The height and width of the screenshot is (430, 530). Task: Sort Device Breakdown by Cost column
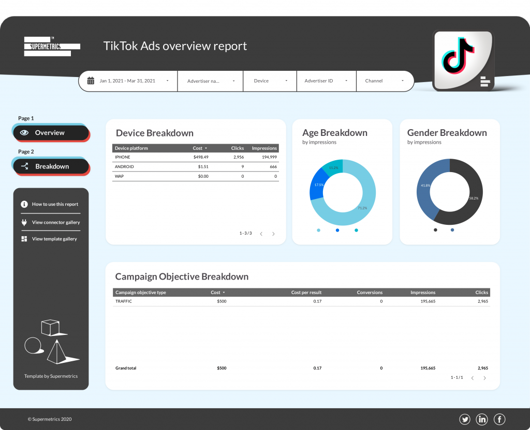pos(200,148)
